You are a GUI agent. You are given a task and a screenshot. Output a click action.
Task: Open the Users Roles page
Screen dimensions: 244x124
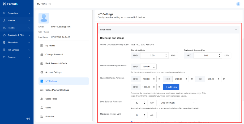click(51, 99)
